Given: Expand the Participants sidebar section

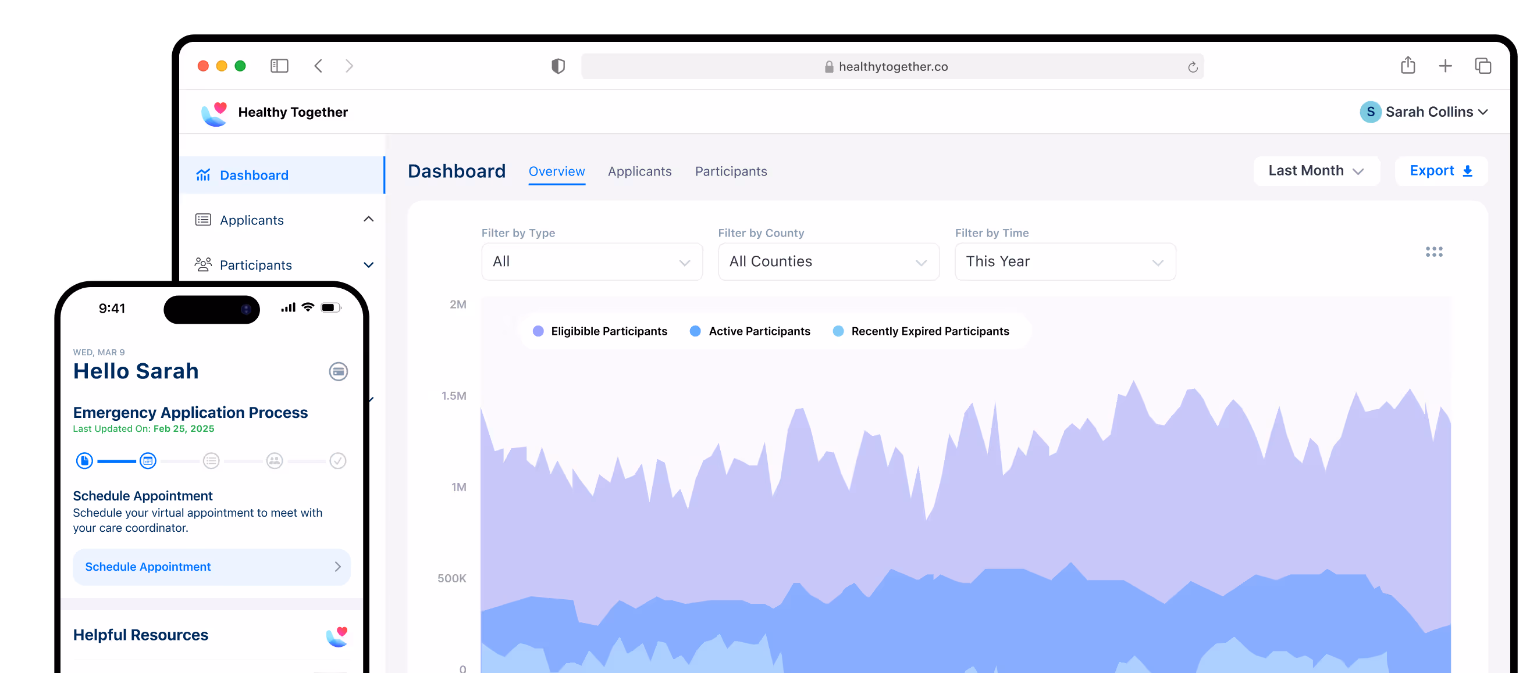Looking at the screenshot, I should click(x=368, y=265).
